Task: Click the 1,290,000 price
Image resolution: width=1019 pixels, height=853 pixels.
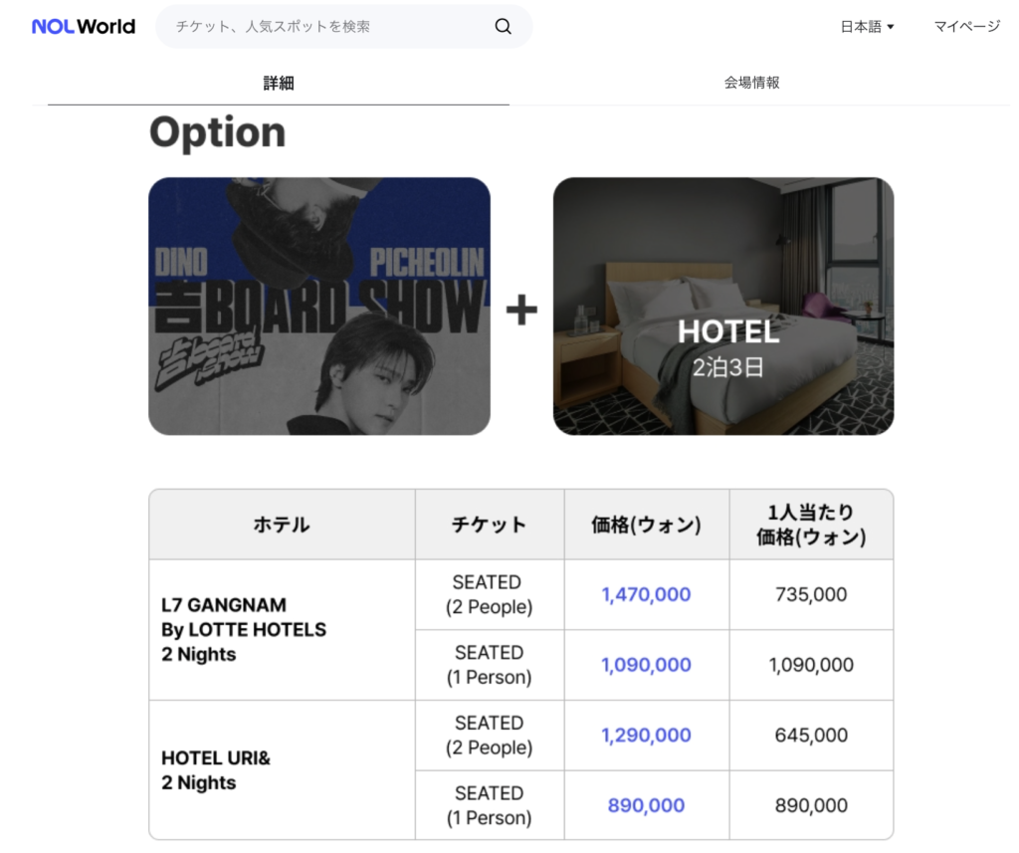Action: pyautogui.click(x=646, y=735)
